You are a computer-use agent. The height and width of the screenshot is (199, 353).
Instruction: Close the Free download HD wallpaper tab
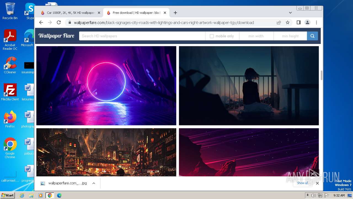pyautogui.click(x=165, y=13)
